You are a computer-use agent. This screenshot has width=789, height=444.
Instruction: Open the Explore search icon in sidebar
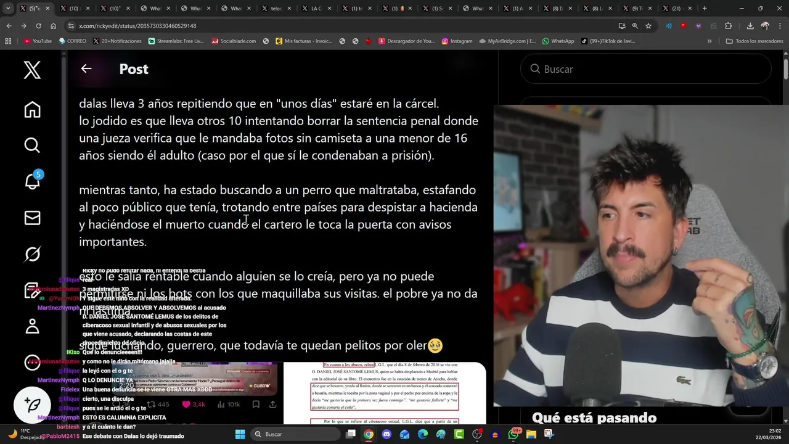[32, 145]
